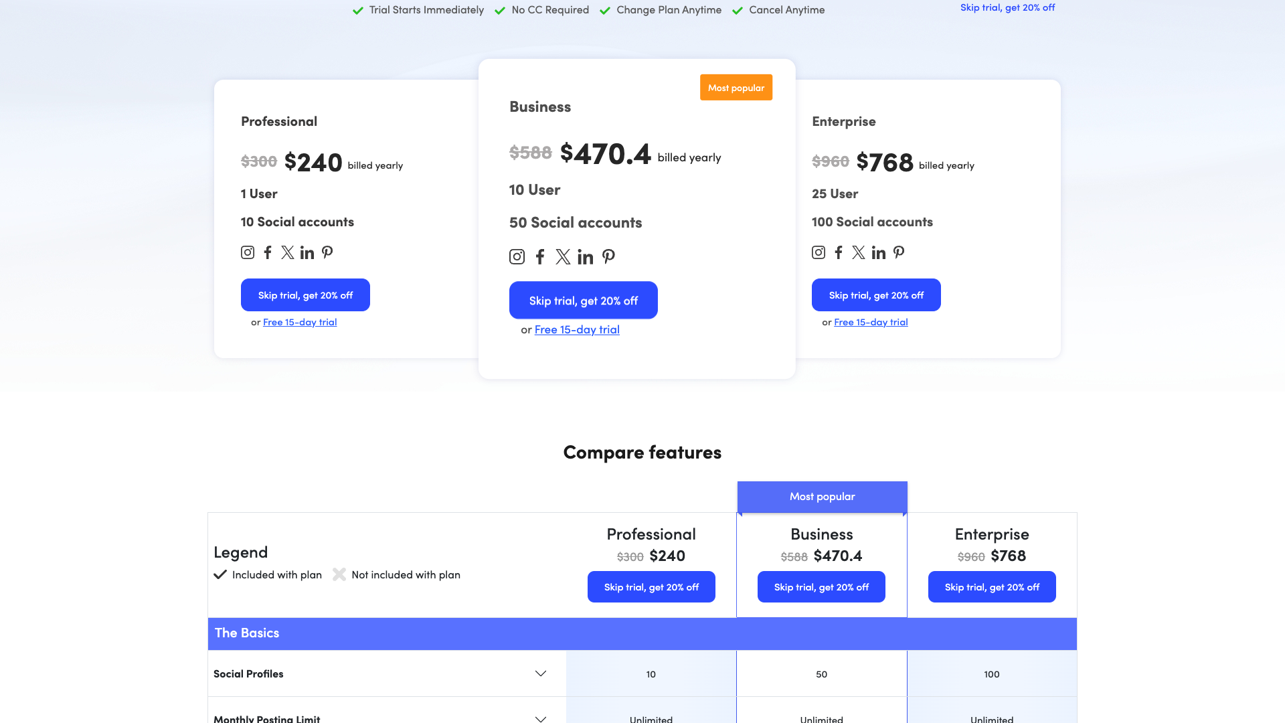1285x723 pixels.
Task: Click The Basics section header
Action: pos(246,633)
